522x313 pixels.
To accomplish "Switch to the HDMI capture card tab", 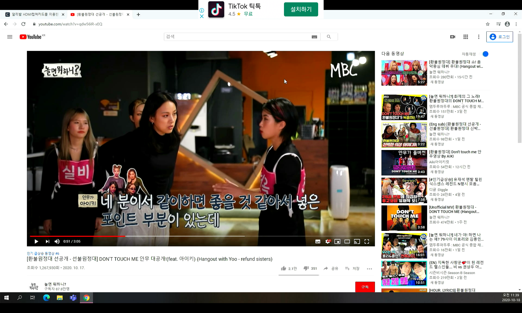I will [x=34, y=14].
